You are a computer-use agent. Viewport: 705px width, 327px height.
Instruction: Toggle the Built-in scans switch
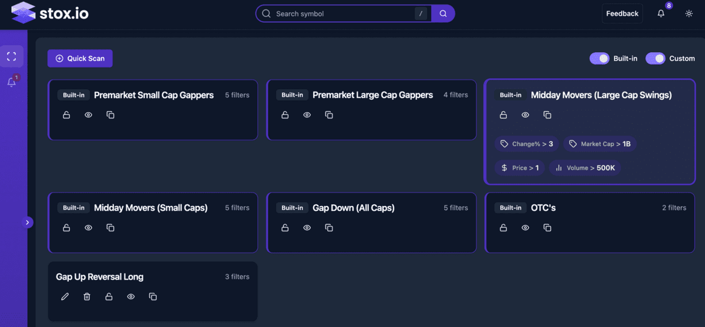[600, 58]
